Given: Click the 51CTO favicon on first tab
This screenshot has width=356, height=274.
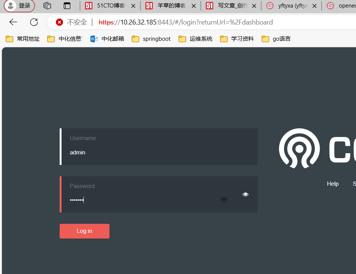Looking at the screenshot, I should point(89,6).
